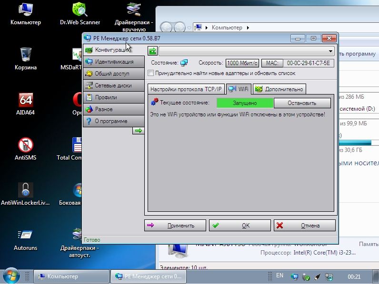
Task: Click the EN language indicator in taskbar
Action: click(279, 275)
